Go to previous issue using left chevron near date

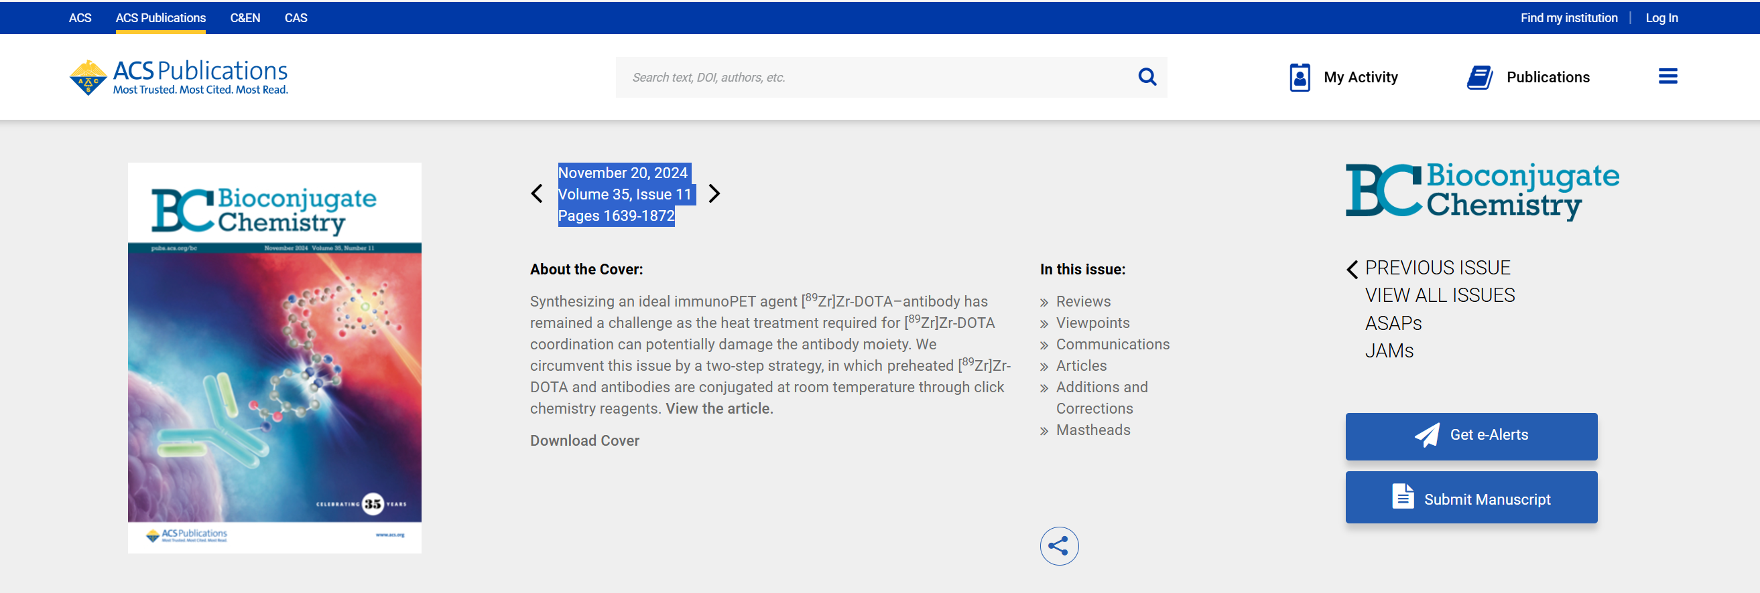(x=537, y=194)
